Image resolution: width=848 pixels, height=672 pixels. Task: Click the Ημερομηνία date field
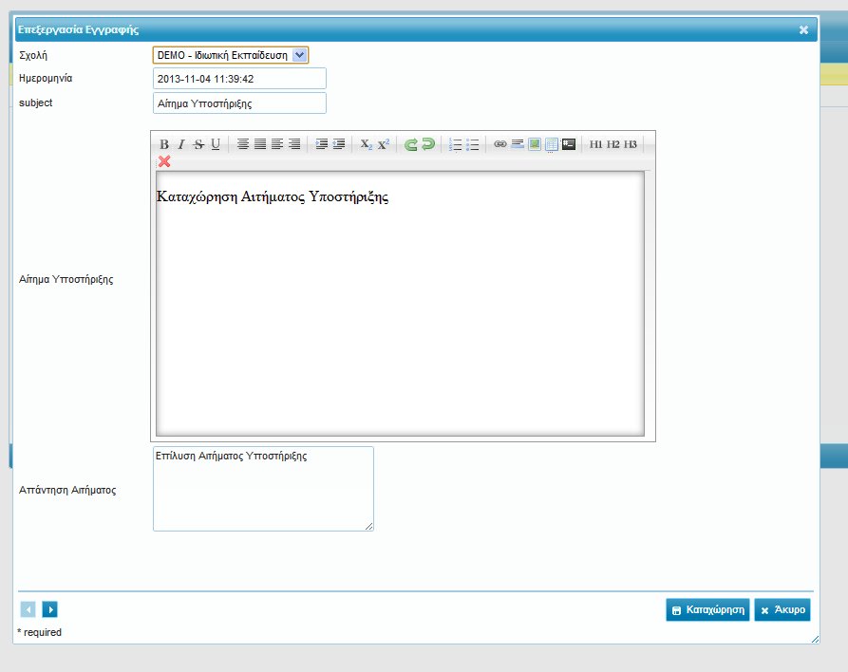[239, 79]
